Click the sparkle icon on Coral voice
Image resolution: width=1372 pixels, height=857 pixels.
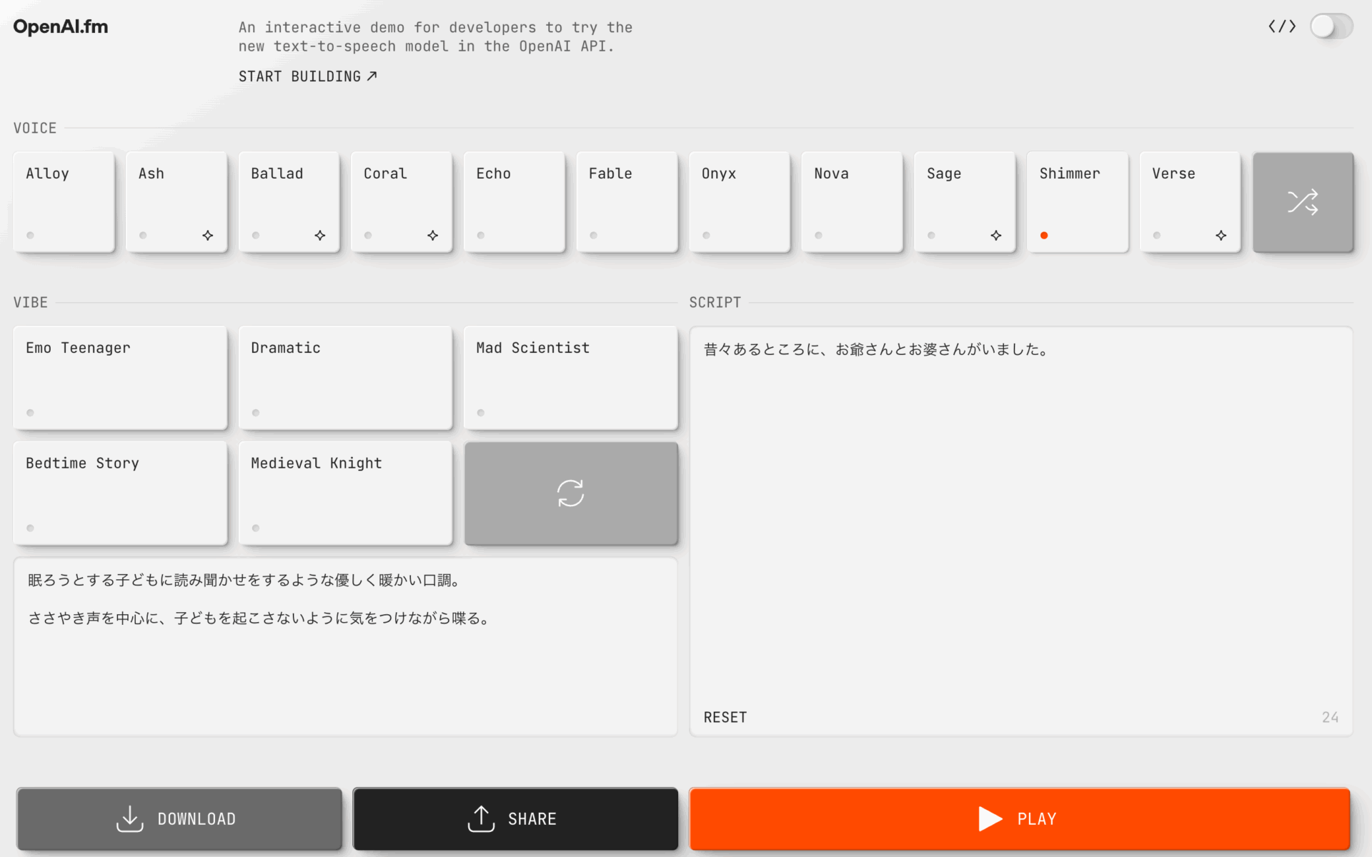click(432, 235)
